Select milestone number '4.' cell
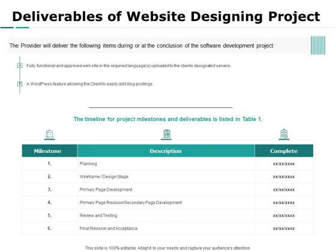The height and width of the screenshot is (252, 336). [x=49, y=203]
